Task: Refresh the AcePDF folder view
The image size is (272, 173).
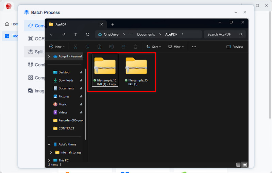Action: (88, 34)
